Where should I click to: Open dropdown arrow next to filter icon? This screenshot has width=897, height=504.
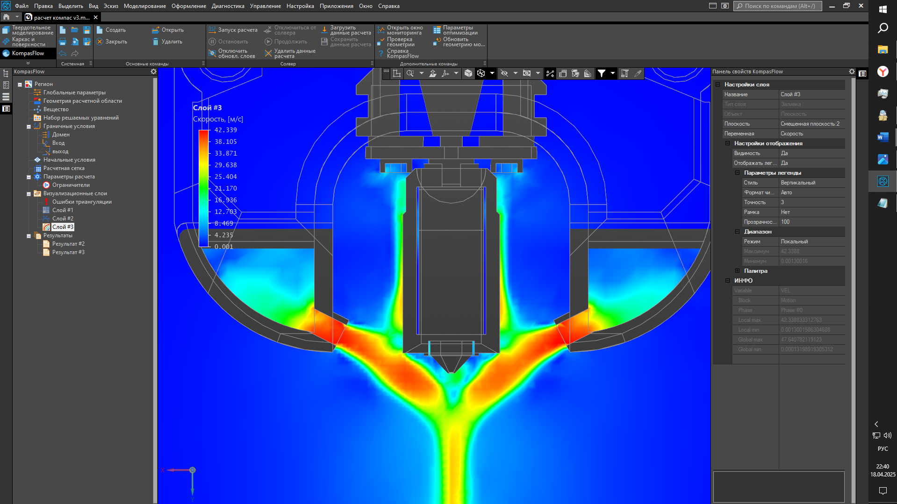[612, 73]
